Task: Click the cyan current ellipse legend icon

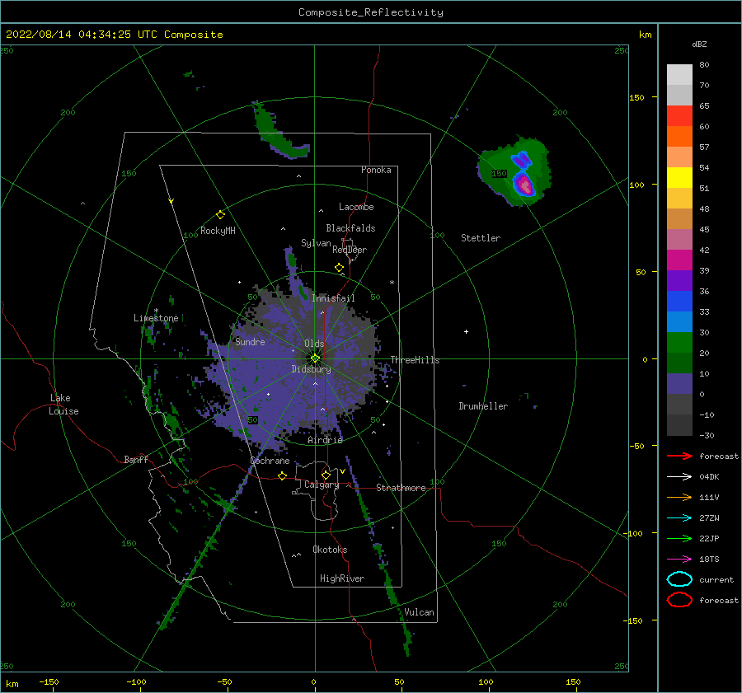Action: click(x=679, y=579)
